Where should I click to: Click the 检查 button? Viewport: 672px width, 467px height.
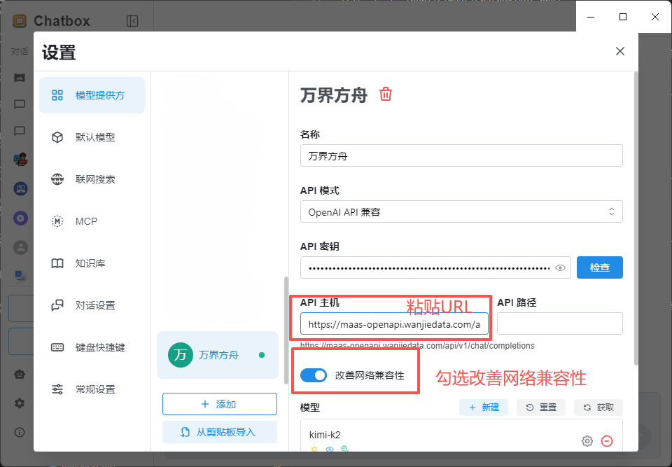tap(599, 267)
